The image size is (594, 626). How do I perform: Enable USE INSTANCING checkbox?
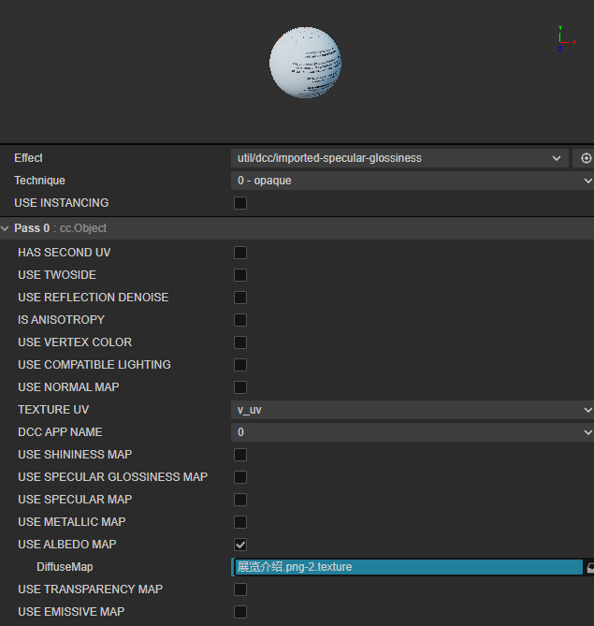(240, 203)
